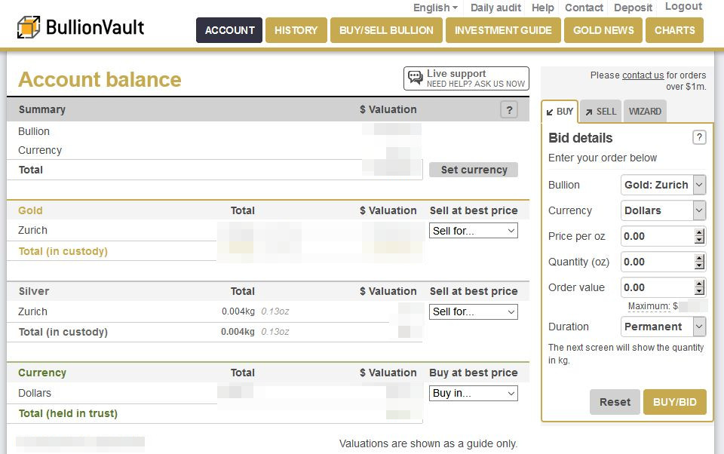724x454 pixels.
Task: Click the Reset button
Action: 615,402
